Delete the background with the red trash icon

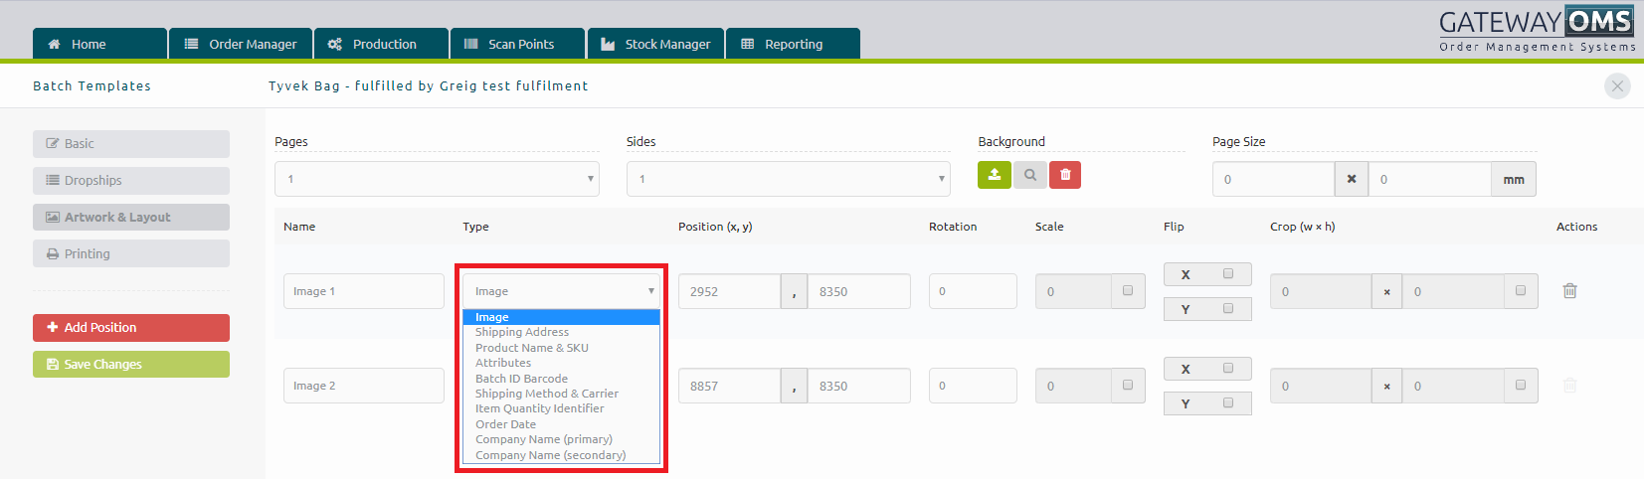click(x=1065, y=175)
